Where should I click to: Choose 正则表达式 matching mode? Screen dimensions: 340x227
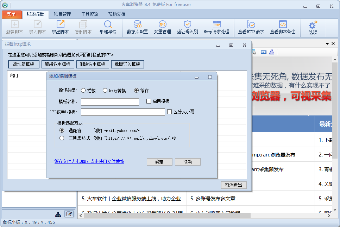pyautogui.click(x=62, y=138)
